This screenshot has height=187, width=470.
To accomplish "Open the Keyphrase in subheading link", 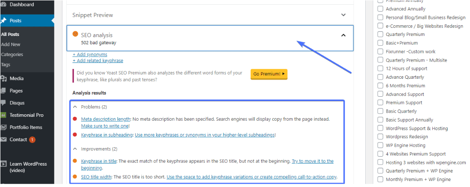I will click(x=107, y=135).
